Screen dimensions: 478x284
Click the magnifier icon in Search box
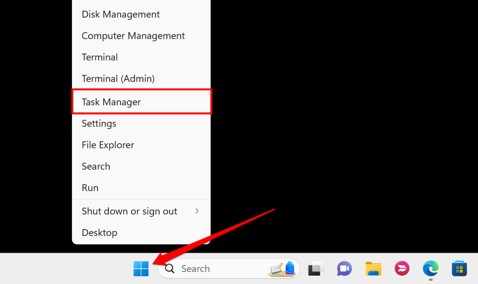click(x=169, y=269)
